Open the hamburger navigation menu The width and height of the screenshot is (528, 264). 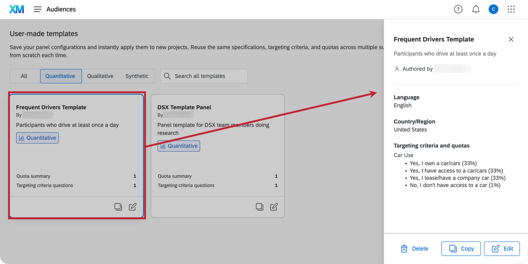(x=38, y=9)
